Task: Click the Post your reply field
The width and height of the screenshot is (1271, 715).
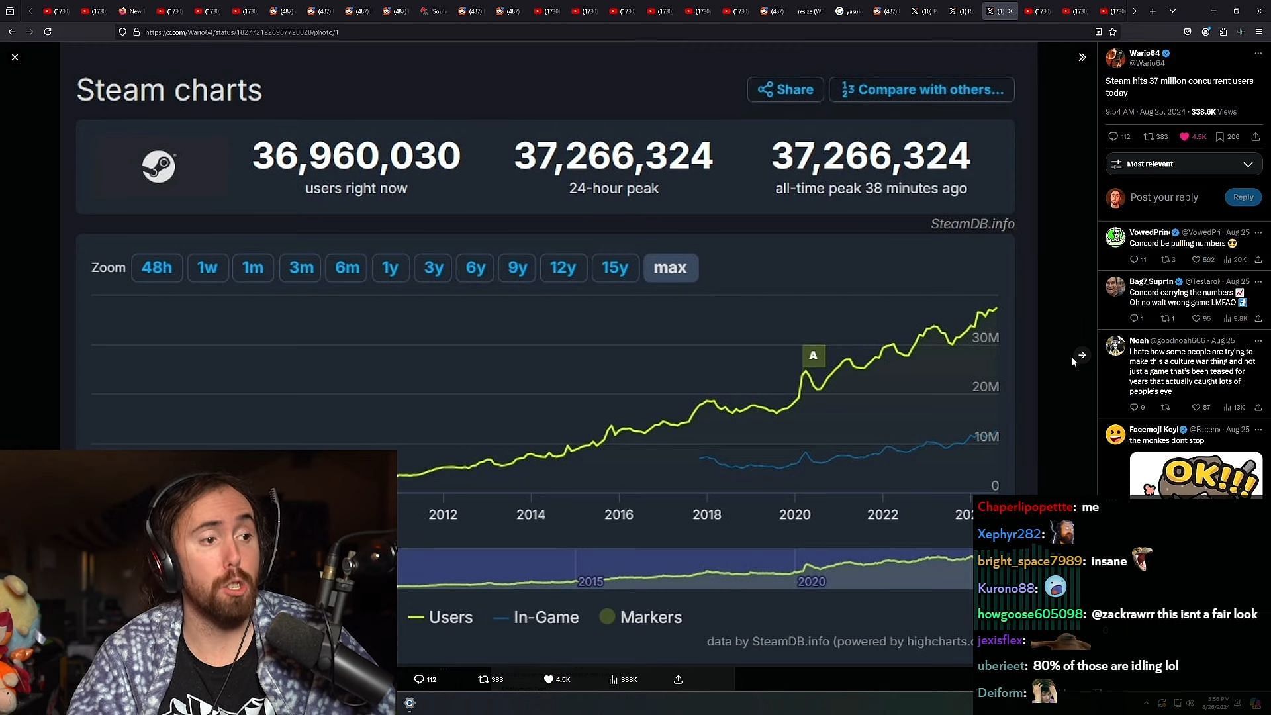Action: (x=1164, y=197)
